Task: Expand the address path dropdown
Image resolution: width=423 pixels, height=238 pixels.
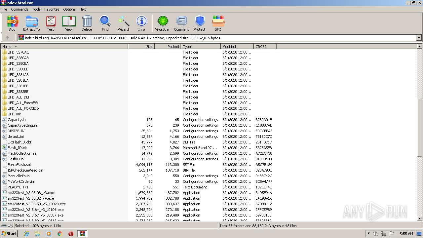Action: [419, 38]
